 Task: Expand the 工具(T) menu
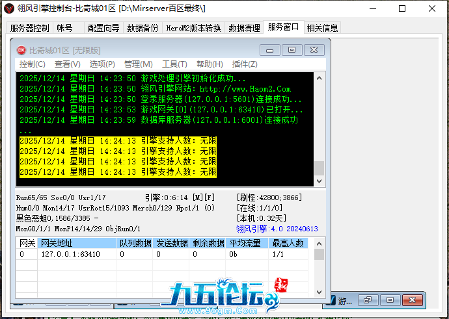click(x=174, y=64)
